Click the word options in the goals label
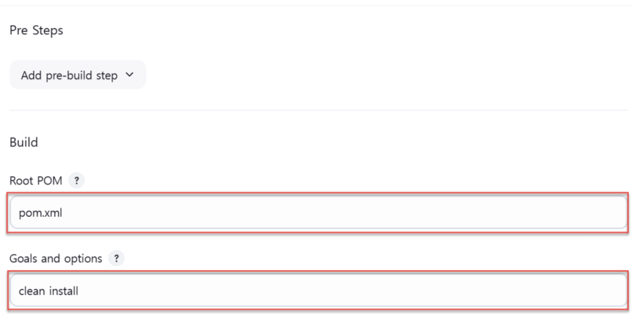 (83, 259)
